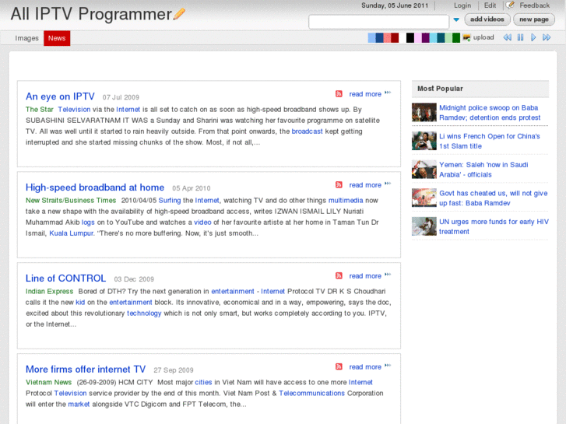
Task: Click RSS icon for More firms offer internet TV
Action: [x=339, y=366]
